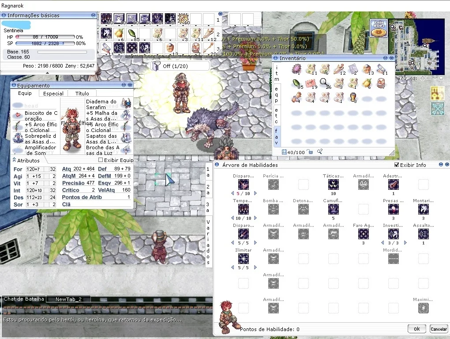The width and height of the screenshot is (450, 339).
Task: Decrease Tempe... level showing 10 / 10
Action: (x=232, y=218)
